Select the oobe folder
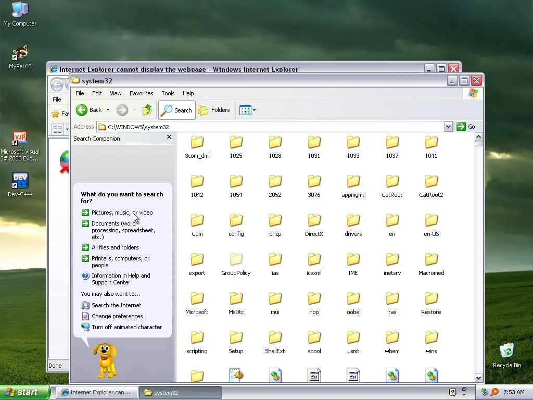This screenshot has width=533, height=400. 353,304
